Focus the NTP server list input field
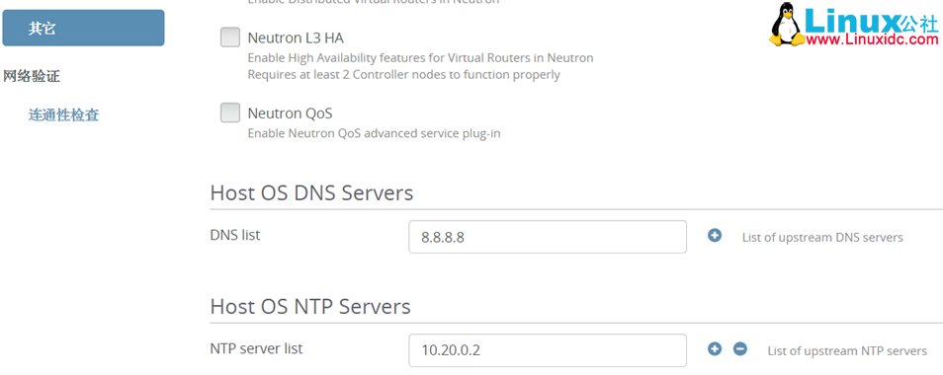This screenshot has width=943, height=375. click(548, 349)
